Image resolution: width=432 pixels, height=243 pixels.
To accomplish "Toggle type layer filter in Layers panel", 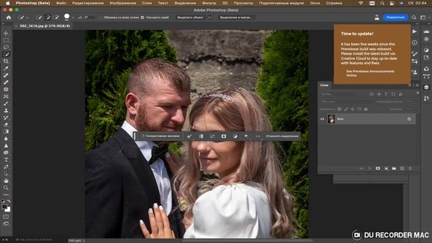I will click(386, 94).
